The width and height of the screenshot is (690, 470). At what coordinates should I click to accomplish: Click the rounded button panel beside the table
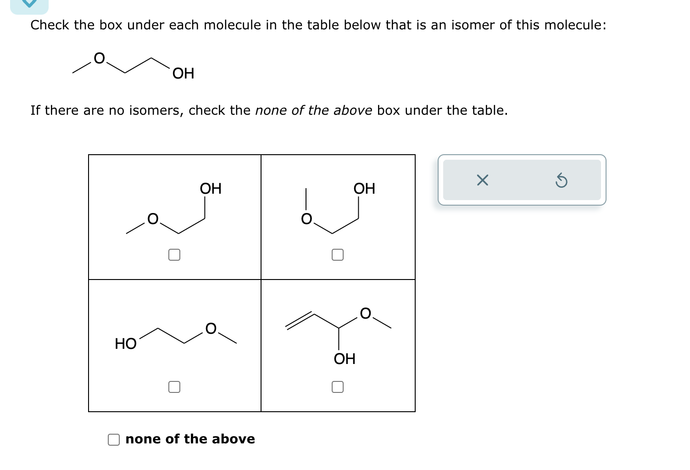[521, 180]
